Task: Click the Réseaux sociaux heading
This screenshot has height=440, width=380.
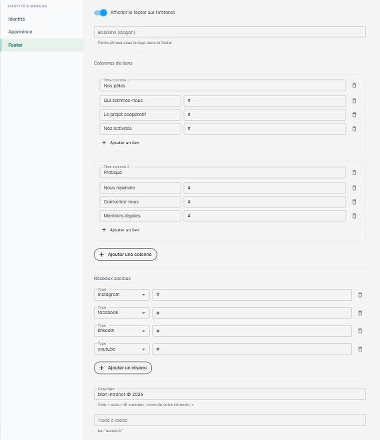Action: click(112, 278)
